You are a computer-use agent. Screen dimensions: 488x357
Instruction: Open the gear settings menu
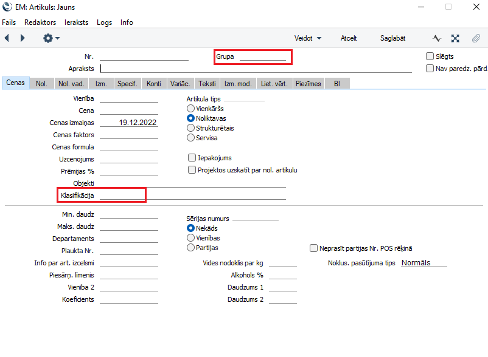(51, 38)
